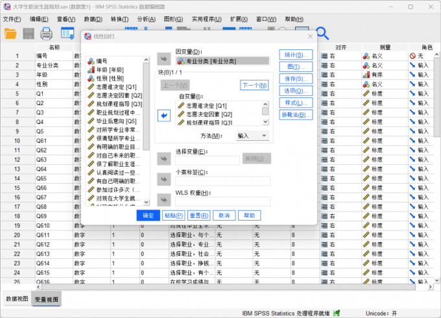Click the 重置(R) button
This screenshot has width=441, height=318.
(198, 215)
